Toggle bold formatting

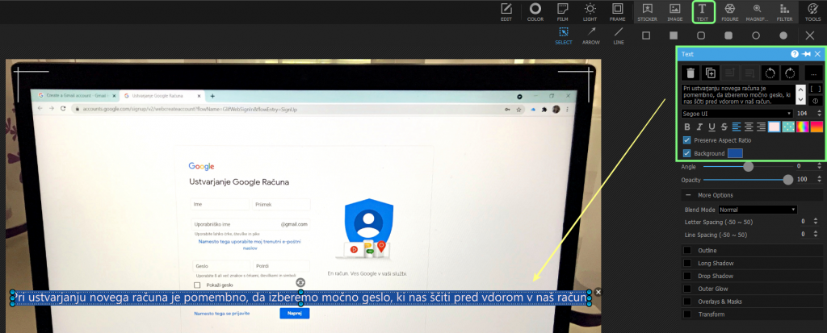pyautogui.click(x=686, y=127)
